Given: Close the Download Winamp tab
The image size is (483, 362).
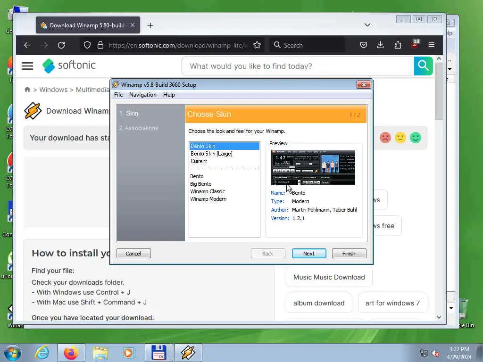Looking at the screenshot, I should (x=133, y=25).
